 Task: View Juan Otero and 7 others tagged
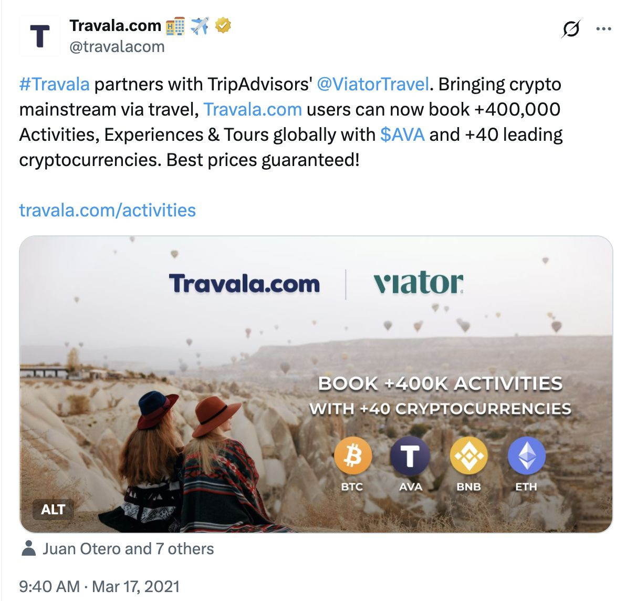128,548
